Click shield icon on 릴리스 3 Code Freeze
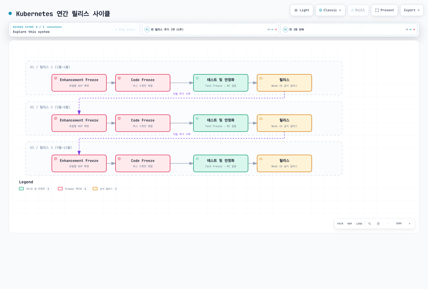Screen dimensions: 428x289 coord(119,159)
